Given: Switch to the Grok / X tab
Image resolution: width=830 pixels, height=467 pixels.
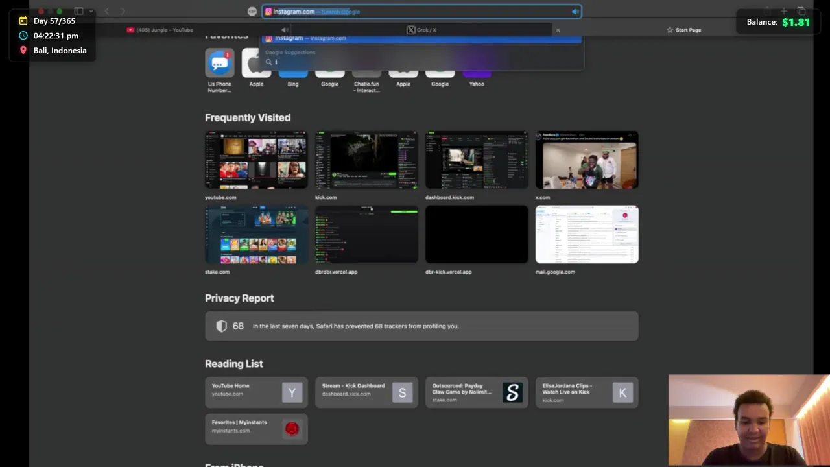Looking at the screenshot, I should [421, 30].
